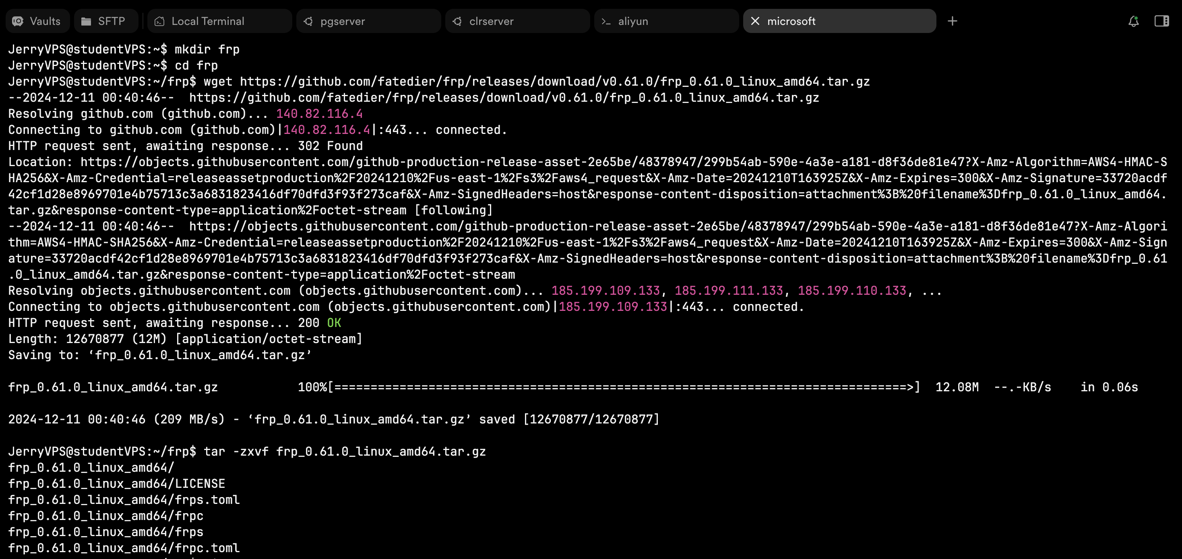This screenshot has width=1182, height=559.
Task: Click the pink IP in the Resolving github.com line
Action: (319, 113)
